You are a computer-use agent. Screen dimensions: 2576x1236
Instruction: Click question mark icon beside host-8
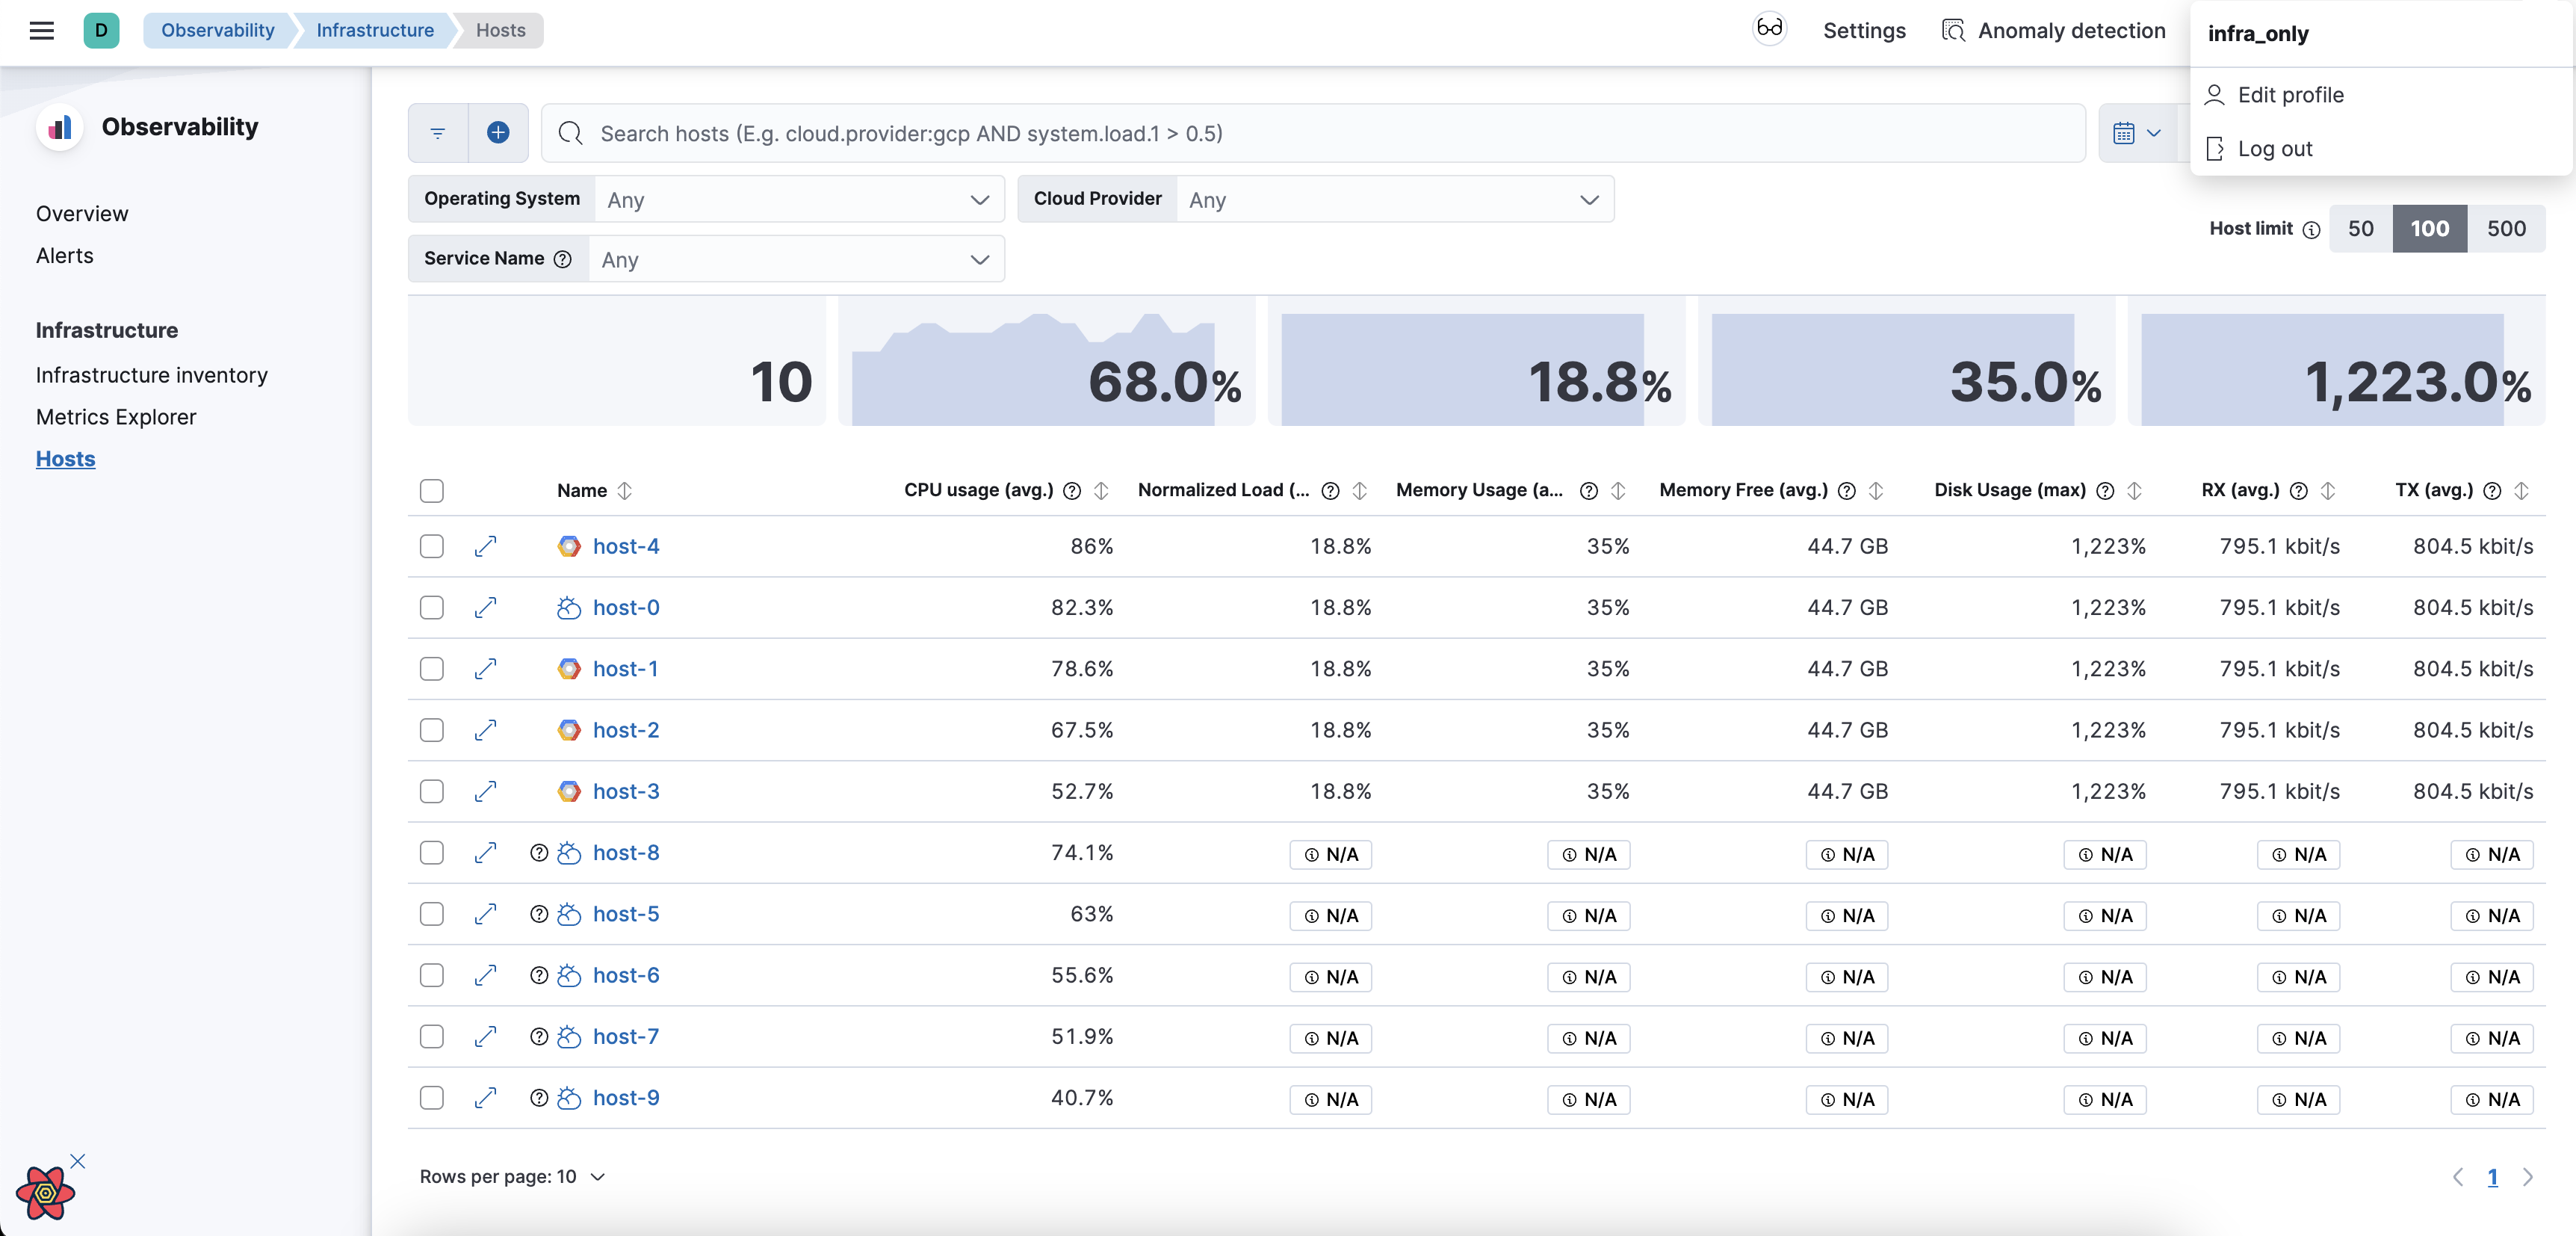pos(539,853)
